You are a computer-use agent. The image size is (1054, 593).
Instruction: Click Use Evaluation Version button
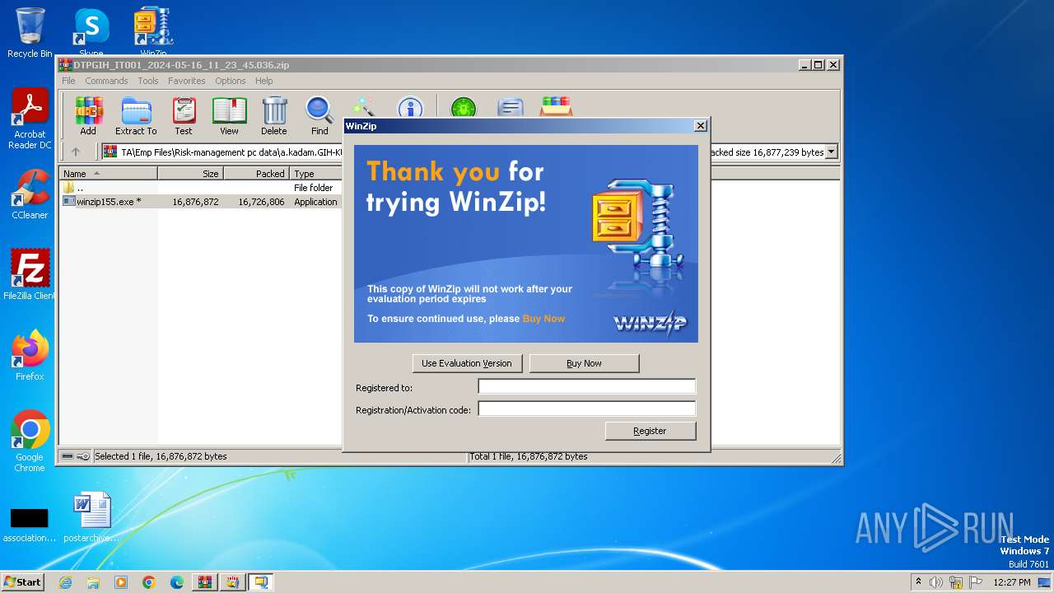(x=467, y=363)
